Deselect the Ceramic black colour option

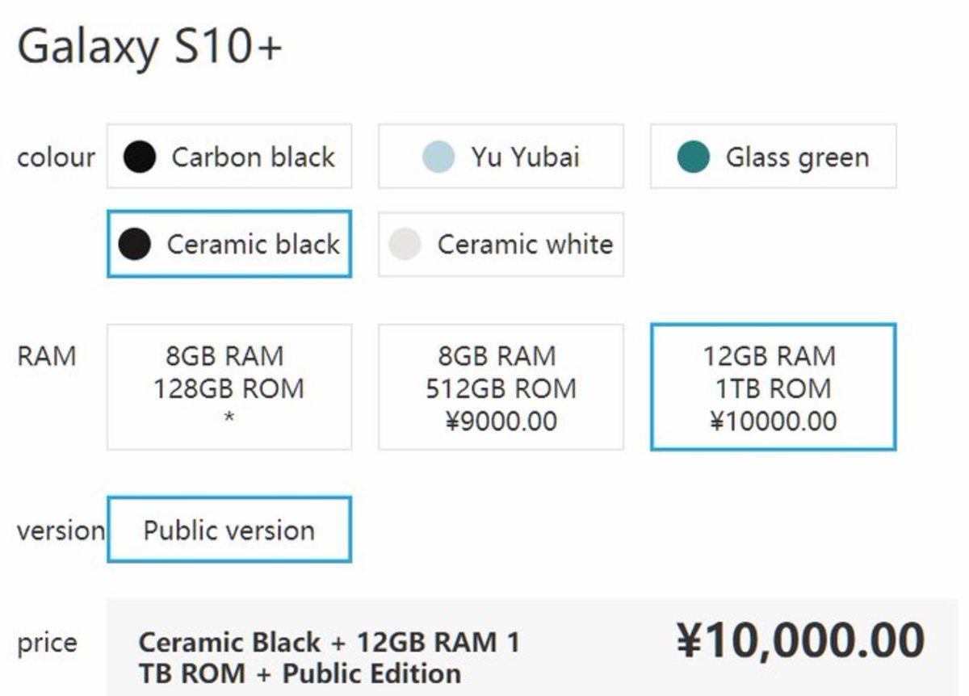(x=229, y=244)
